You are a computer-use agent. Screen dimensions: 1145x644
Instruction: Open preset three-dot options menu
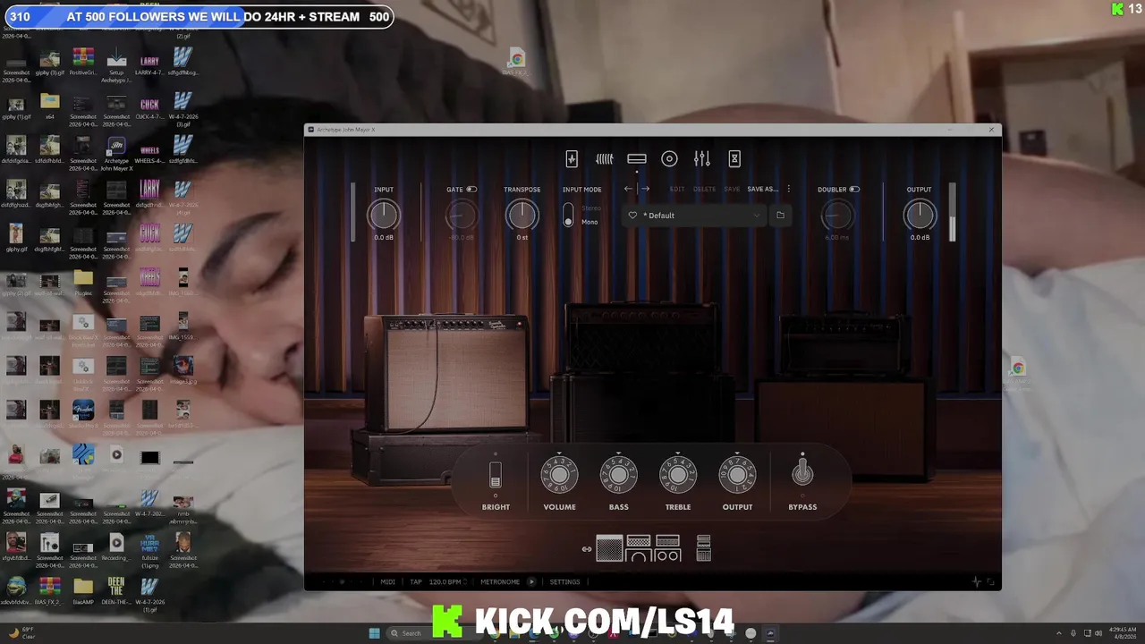pyautogui.click(x=788, y=189)
